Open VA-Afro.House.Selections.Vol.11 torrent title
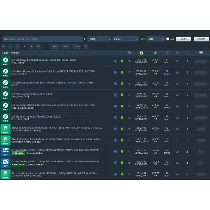 coord(53,71)
